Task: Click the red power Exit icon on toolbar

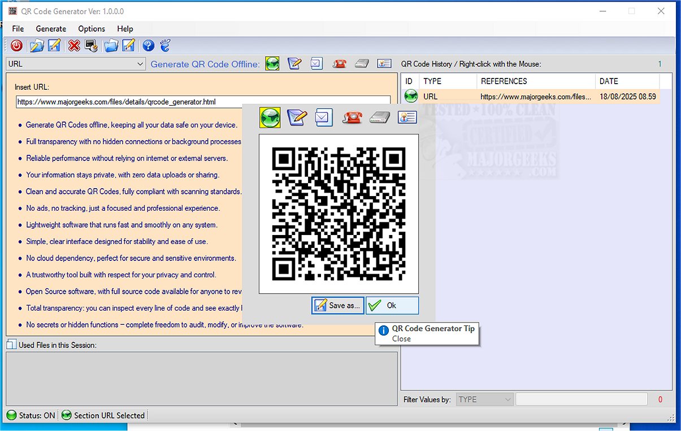Action: pos(16,46)
